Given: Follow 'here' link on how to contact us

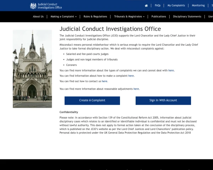Looking at the screenshot, I should pos(104,81).
